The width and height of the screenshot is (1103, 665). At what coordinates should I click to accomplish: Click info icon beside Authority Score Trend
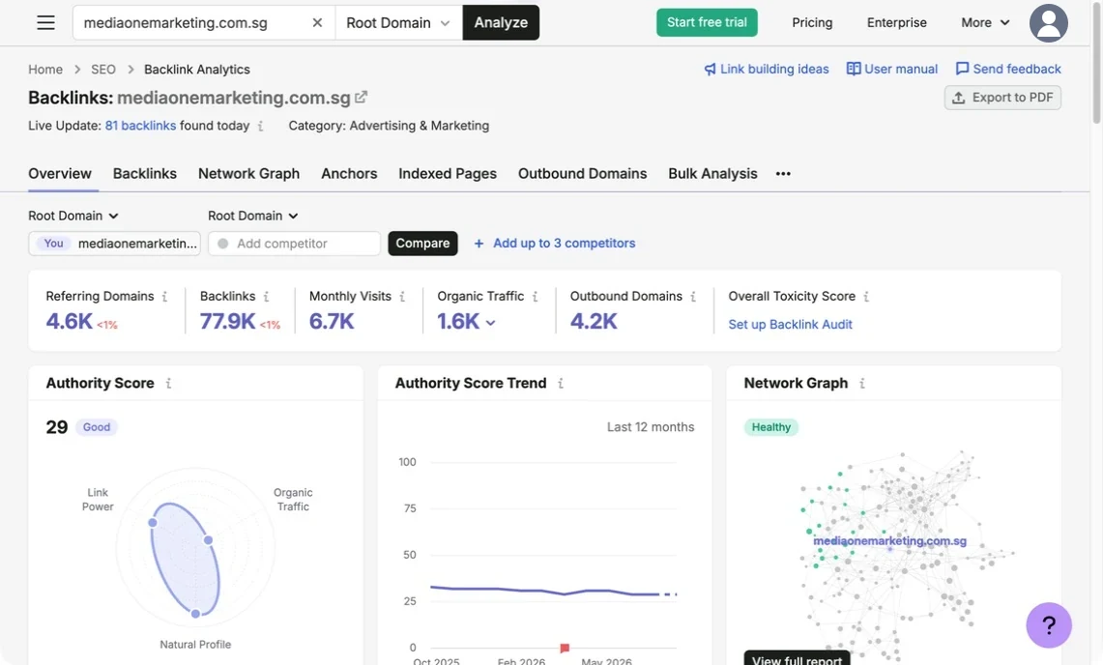[x=561, y=384]
